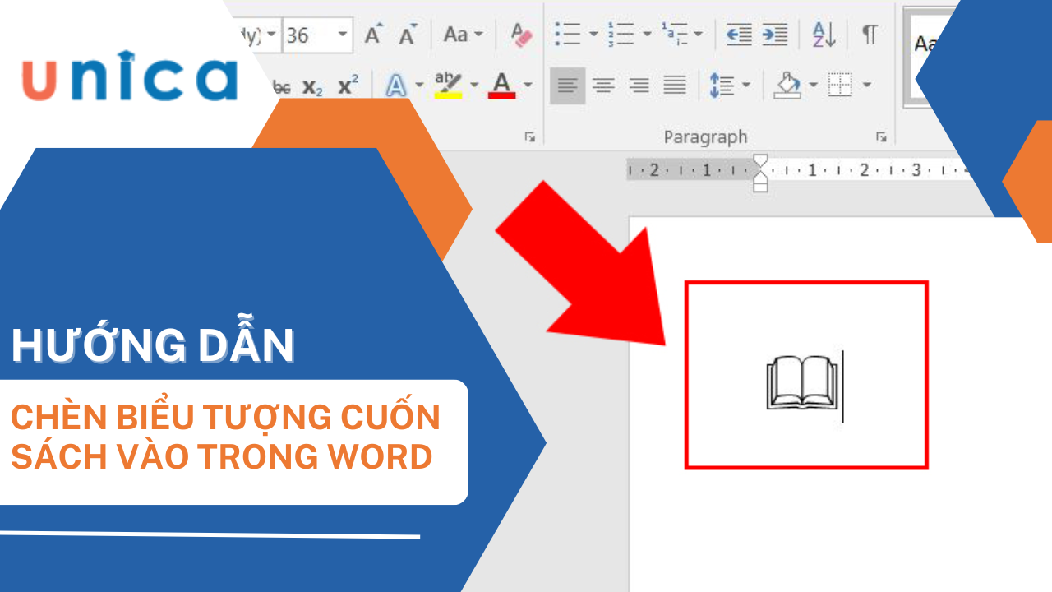
Task: Click the book symbol in the document
Action: (802, 382)
